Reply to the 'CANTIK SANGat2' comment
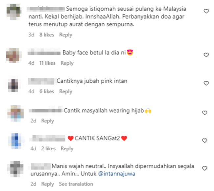Viewport: 214px width, 191px height. [67, 149]
